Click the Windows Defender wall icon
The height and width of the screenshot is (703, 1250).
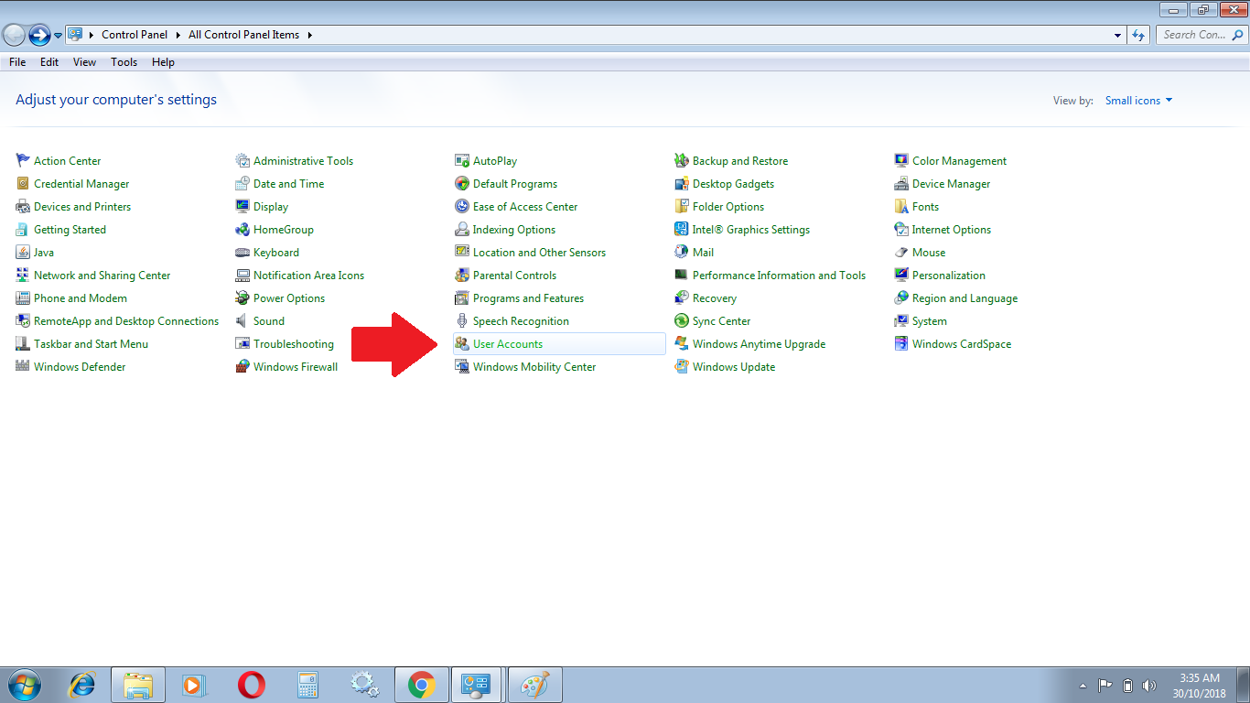click(23, 366)
